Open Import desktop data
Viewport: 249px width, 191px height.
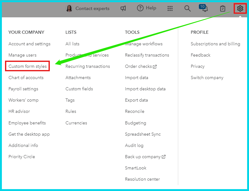[x=145, y=89]
